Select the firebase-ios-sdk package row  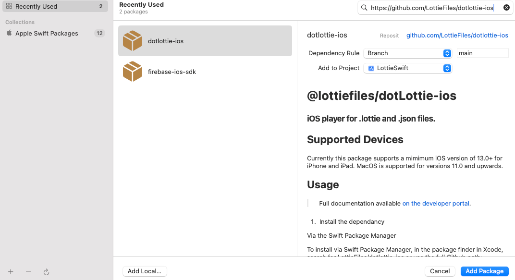pos(205,72)
